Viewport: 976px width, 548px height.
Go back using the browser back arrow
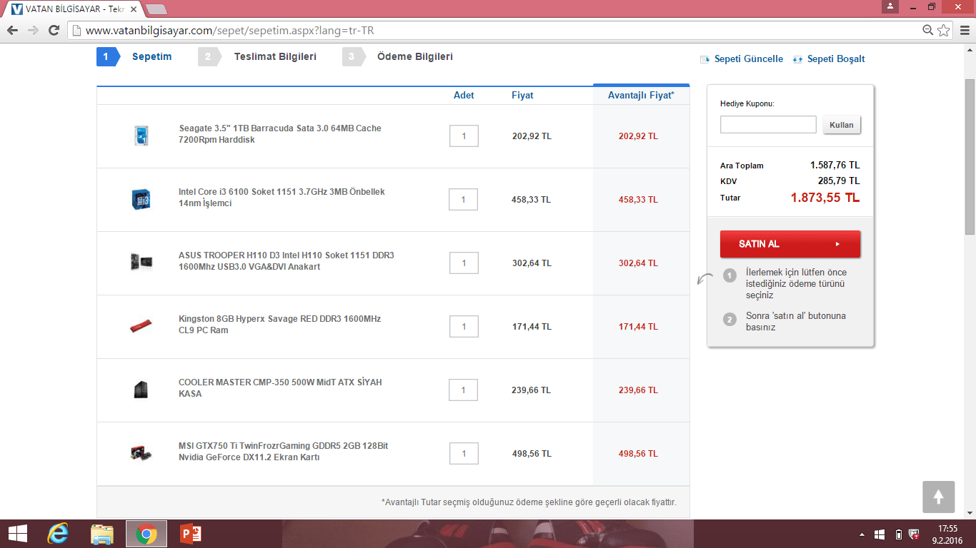pos(12,31)
